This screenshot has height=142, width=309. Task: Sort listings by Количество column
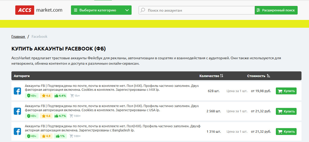click(211, 76)
